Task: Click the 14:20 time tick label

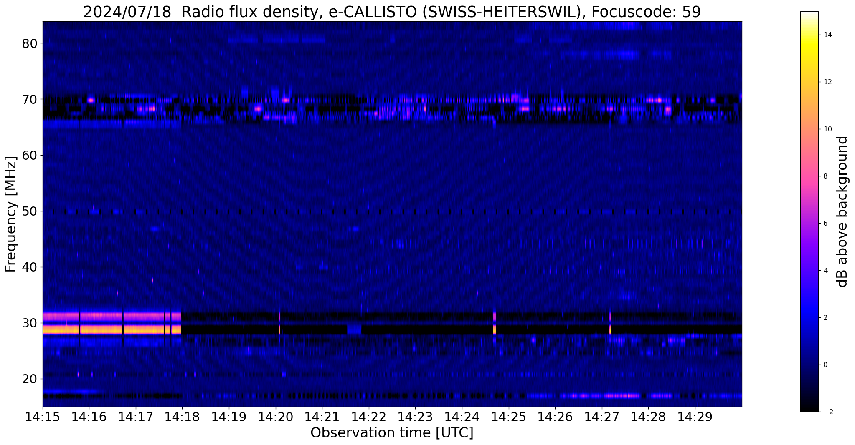Action: click(x=276, y=417)
